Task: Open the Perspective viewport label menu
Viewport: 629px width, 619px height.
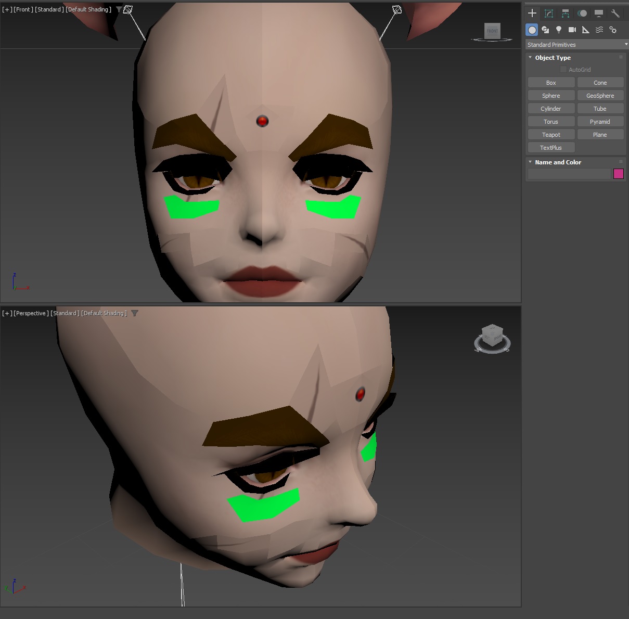Action: 31,313
